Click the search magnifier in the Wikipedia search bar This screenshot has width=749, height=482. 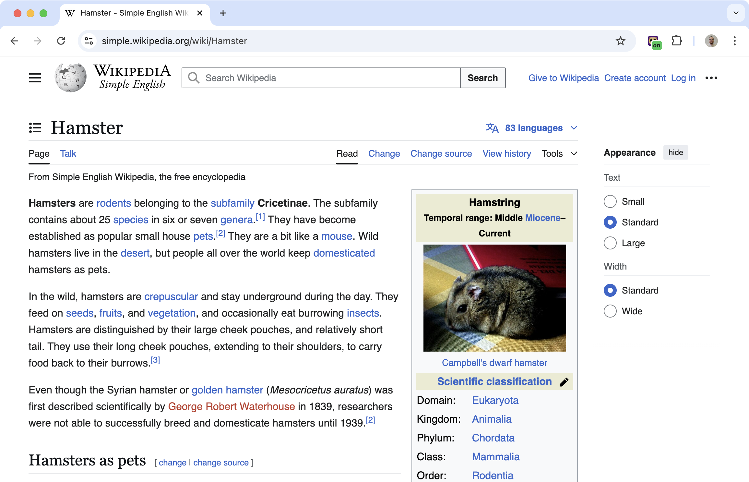tap(194, 78)
